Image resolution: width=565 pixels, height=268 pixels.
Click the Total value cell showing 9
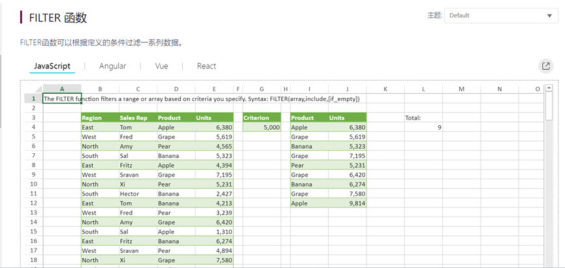click(x=424, y=127)
